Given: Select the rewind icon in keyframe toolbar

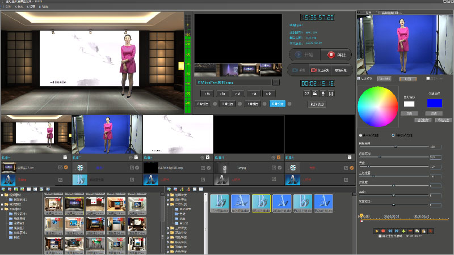Looking at the screenshot, I should tap(390, 231).
